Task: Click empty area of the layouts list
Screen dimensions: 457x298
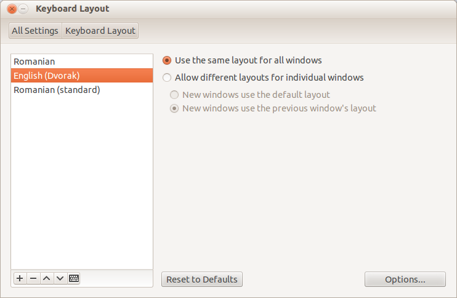Action: pyautogui.click(x=81, y=185)
